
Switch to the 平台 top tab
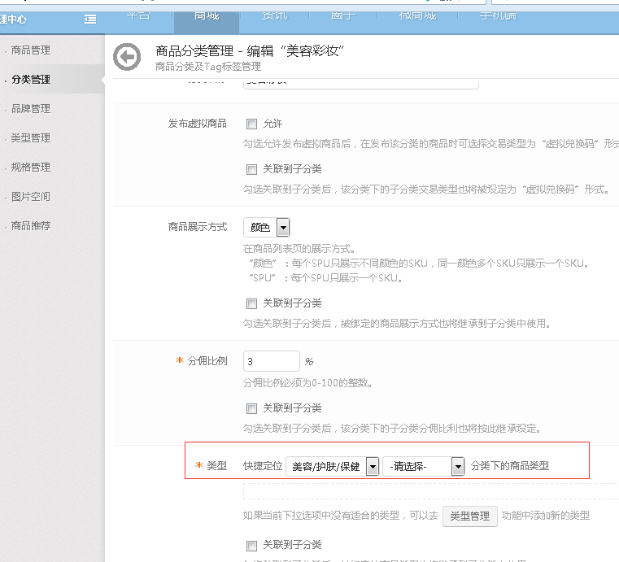click(x=138, y=16)
